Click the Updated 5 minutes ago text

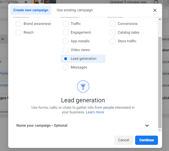click(x=128, y=2)
